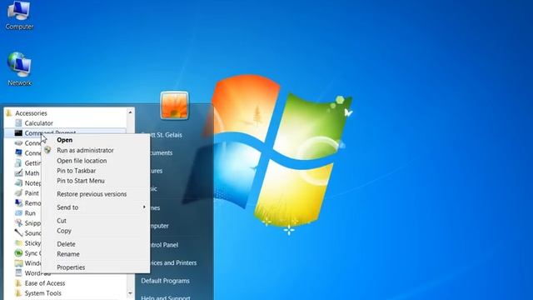This screenshot has width=533, height=300.
Task: Open Default Programs from Start menu
Action: pos(165,281)
